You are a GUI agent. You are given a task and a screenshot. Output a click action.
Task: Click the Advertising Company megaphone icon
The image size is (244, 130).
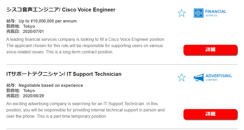click(x=198, y=77)
